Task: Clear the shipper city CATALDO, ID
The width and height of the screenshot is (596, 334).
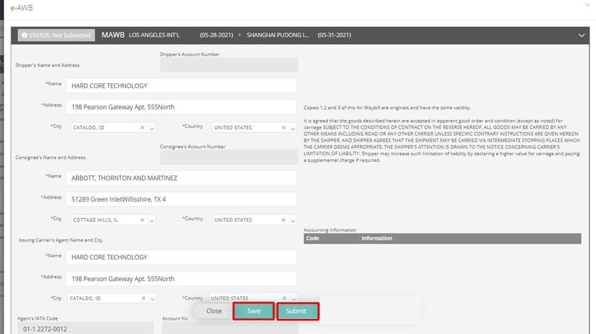Action: pyautogui.click(x=142, y=128)
